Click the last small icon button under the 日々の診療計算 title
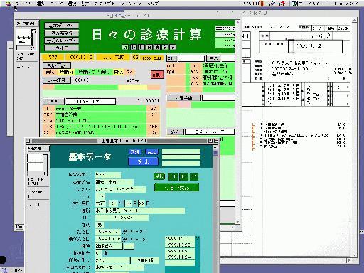 pos(173,47)
